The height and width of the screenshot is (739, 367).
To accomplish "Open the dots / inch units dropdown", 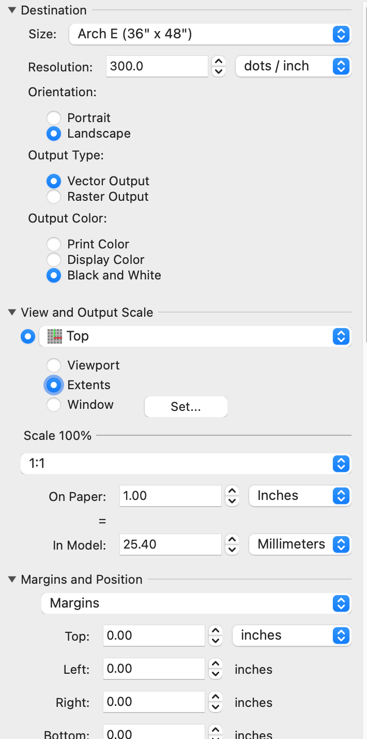I will (293, 66).
